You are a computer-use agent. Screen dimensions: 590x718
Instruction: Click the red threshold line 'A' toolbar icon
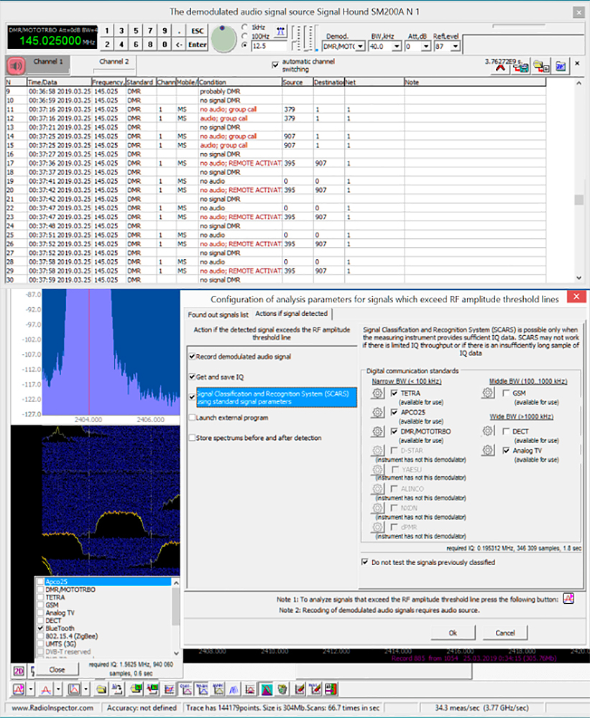click(44, 689)
